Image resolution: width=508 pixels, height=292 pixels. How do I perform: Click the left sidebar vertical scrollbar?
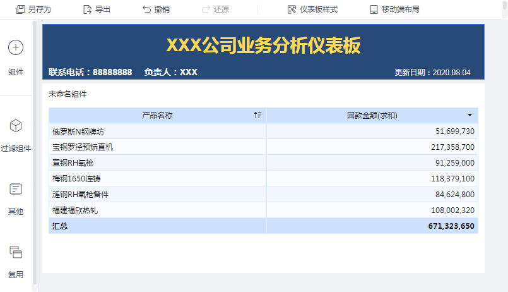point(35,152)
